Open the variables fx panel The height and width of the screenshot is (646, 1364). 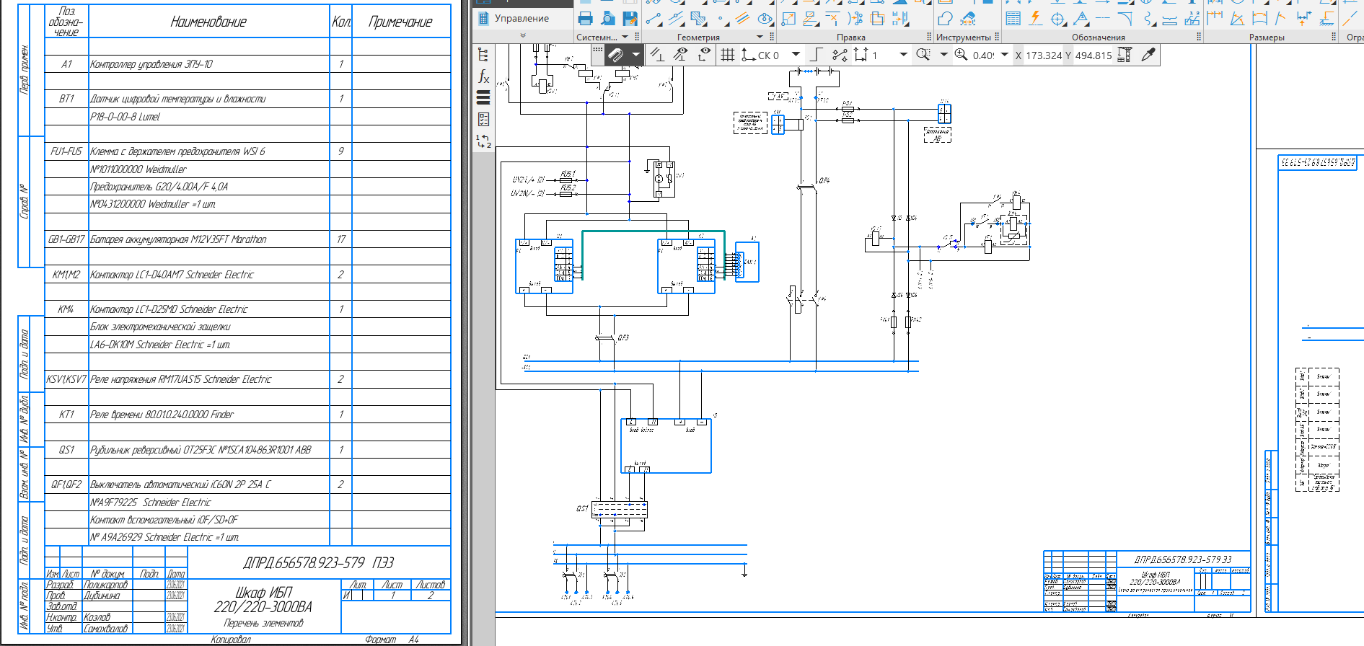click(x=483, y=76)
